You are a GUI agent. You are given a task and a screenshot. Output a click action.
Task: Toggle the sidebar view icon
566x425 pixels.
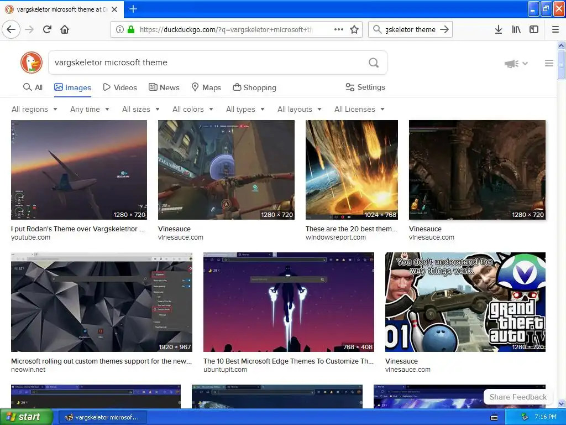click(534, 29)
